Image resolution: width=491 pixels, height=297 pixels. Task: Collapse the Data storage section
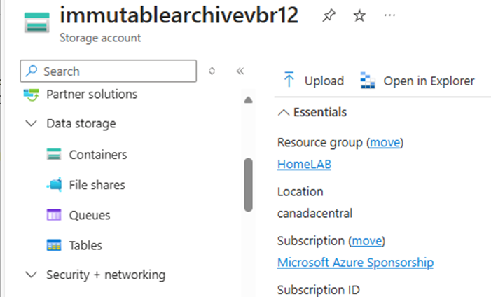[x=31, y=123]
